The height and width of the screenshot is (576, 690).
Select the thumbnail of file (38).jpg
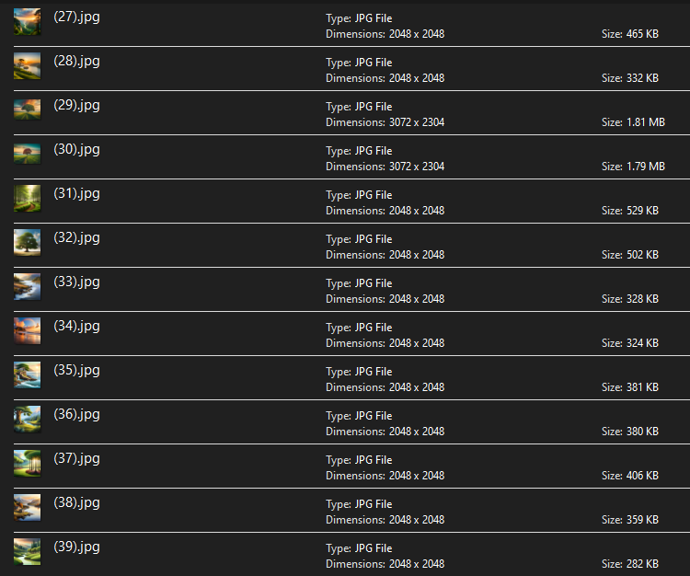pyautogui.click(x=27, y=507)
